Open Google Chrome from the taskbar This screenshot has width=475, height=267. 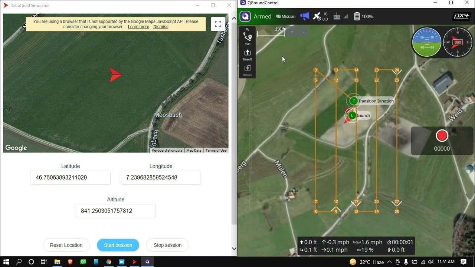(109, 262)
